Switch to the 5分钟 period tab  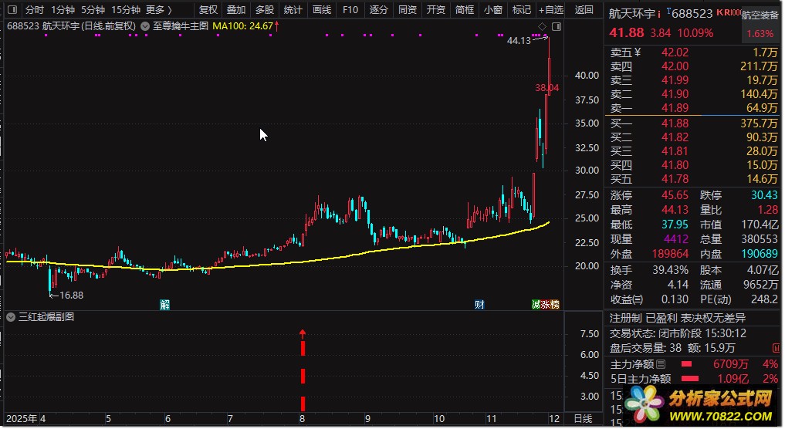[93, 10]
